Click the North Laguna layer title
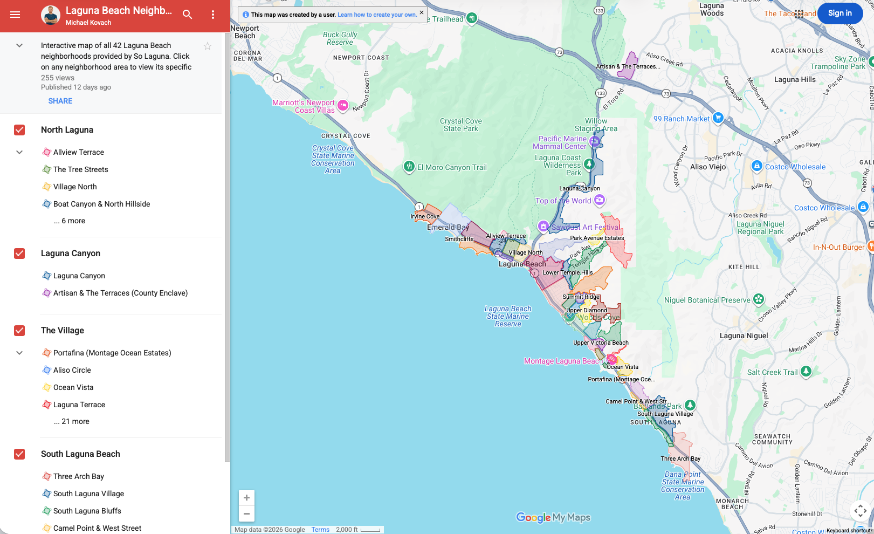The width and height of the screenshot is (874, 534). (67, 130)
